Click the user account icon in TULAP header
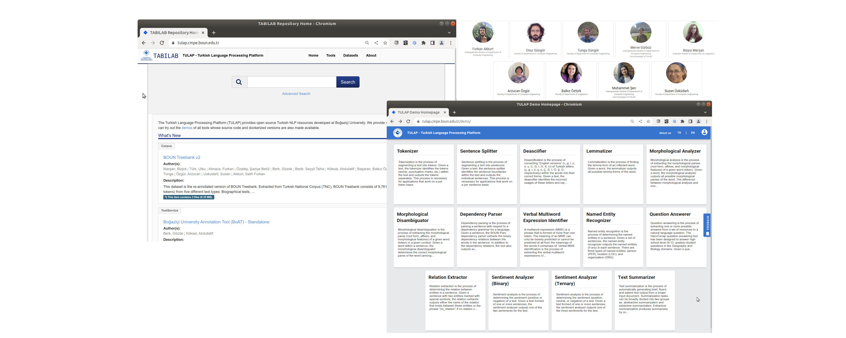Image resolution: width=846 pixels, height=338 pixels. click(704, 132)
